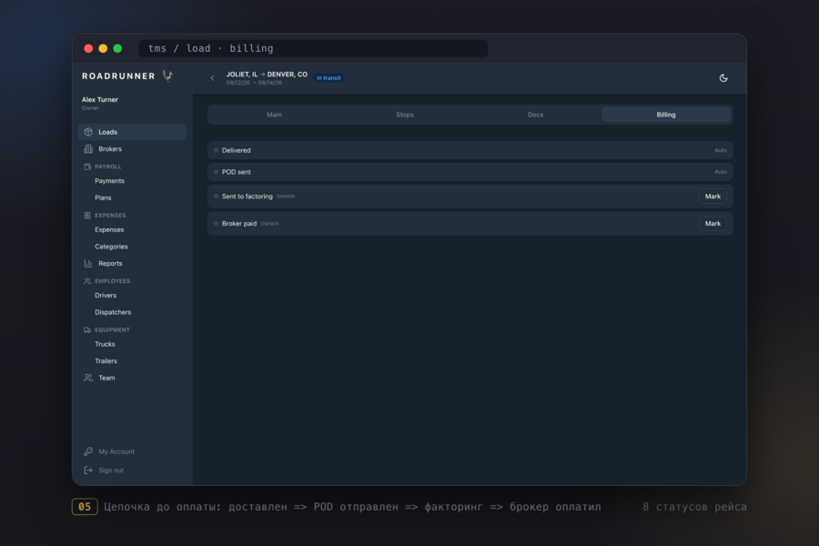Screen dimensions: 819x546
Task: Open the Docs tab
Action: coord(535,115)
